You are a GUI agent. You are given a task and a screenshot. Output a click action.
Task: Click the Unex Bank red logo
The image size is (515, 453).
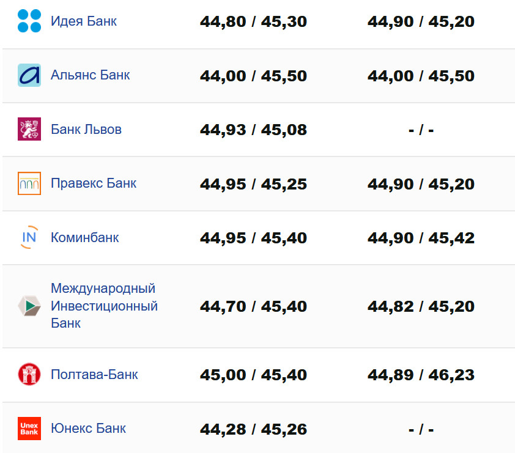29,428
